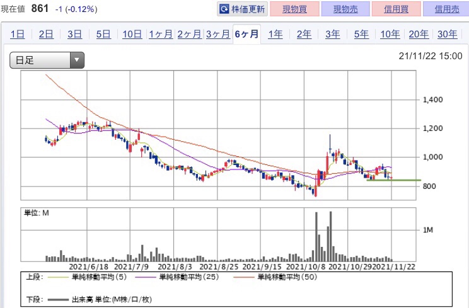Screen dimensions: 469x308
Task: Click the price change -1 (-0.12%) text
Action: (x=76, y=9)
